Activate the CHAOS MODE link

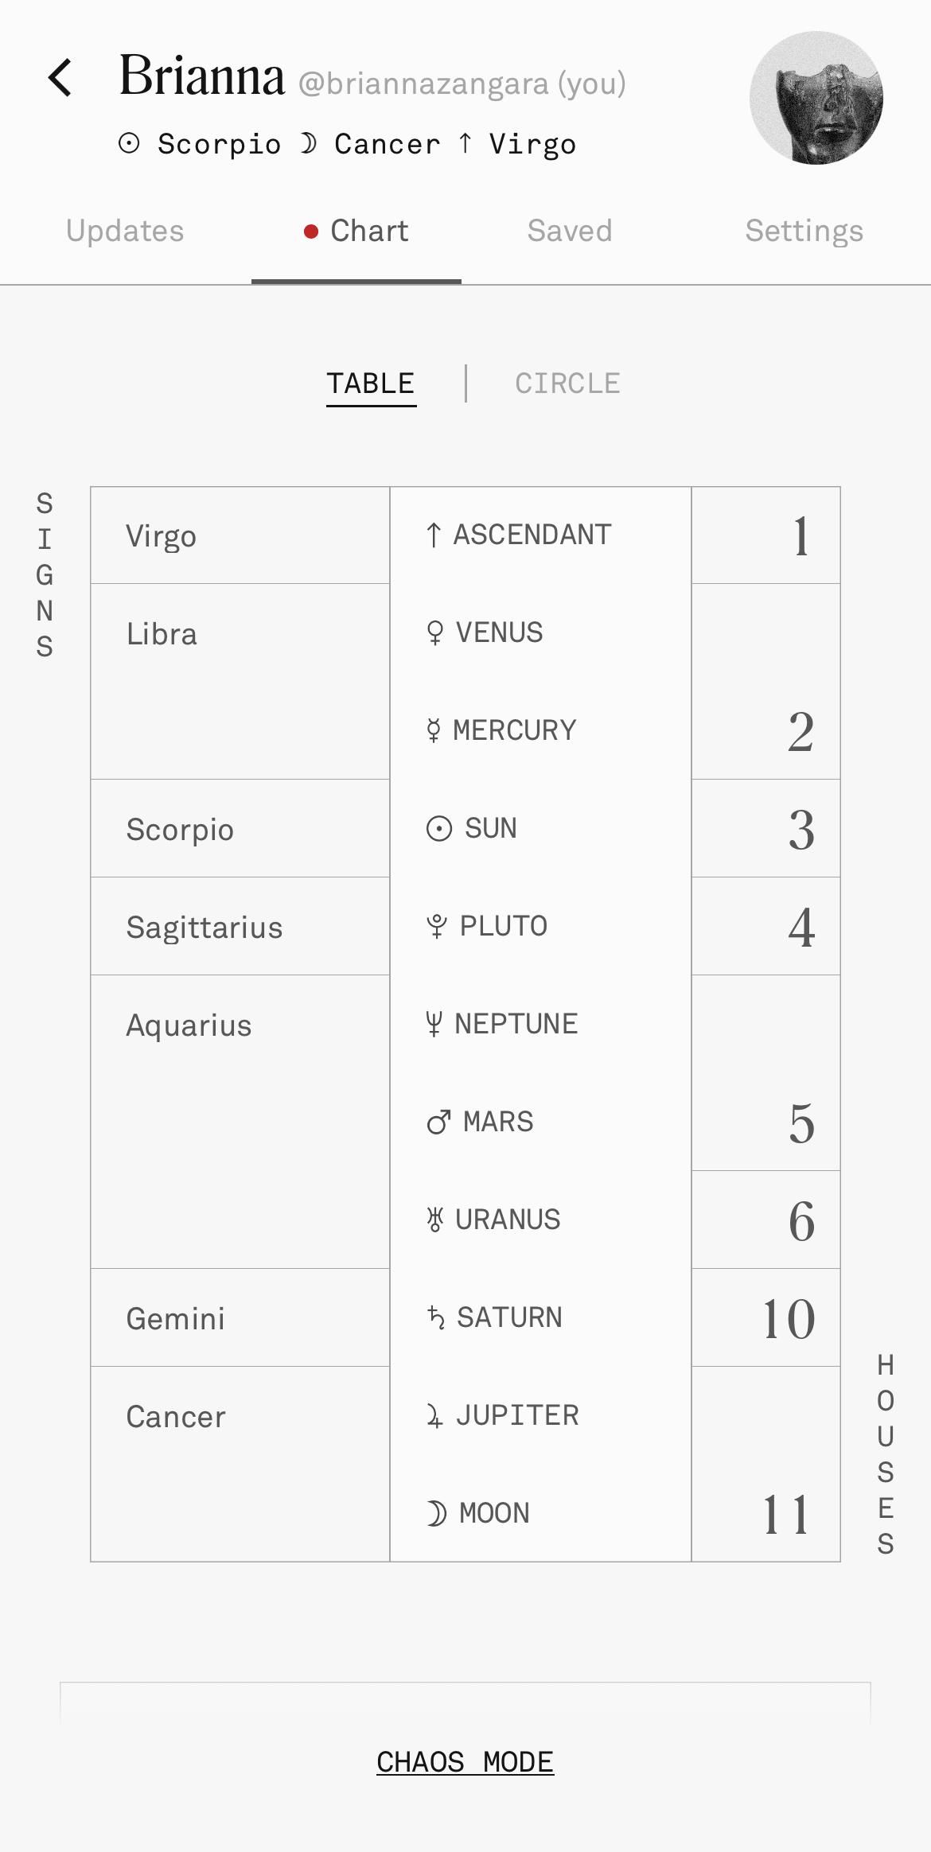pos(465,1761)
